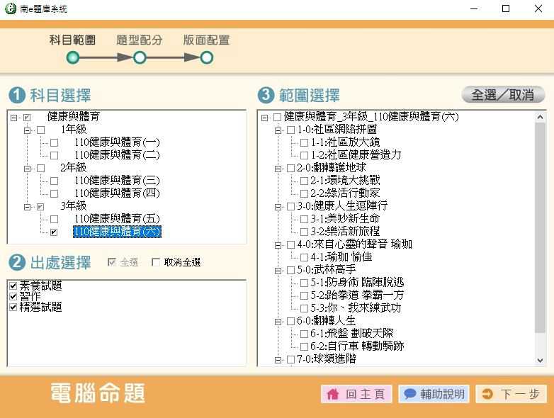Check the 1-1:社區放大鏡 checkbox
The width and height of the screenshot is (554, 418).
tap(304, 142)
